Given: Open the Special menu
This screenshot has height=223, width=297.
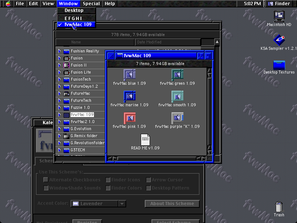Looking at the screenshot, I should (91, 4).
